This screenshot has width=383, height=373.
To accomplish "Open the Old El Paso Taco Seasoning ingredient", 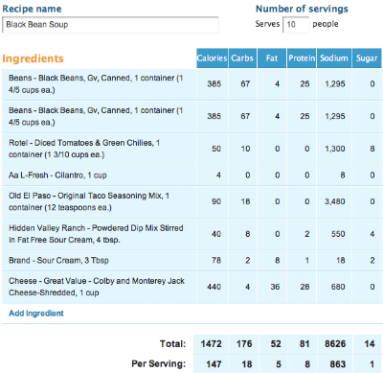I will tap(191, 201).
